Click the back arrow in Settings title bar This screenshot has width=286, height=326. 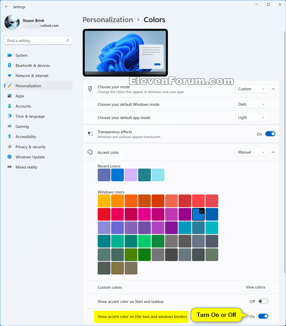tap(6, 7)
